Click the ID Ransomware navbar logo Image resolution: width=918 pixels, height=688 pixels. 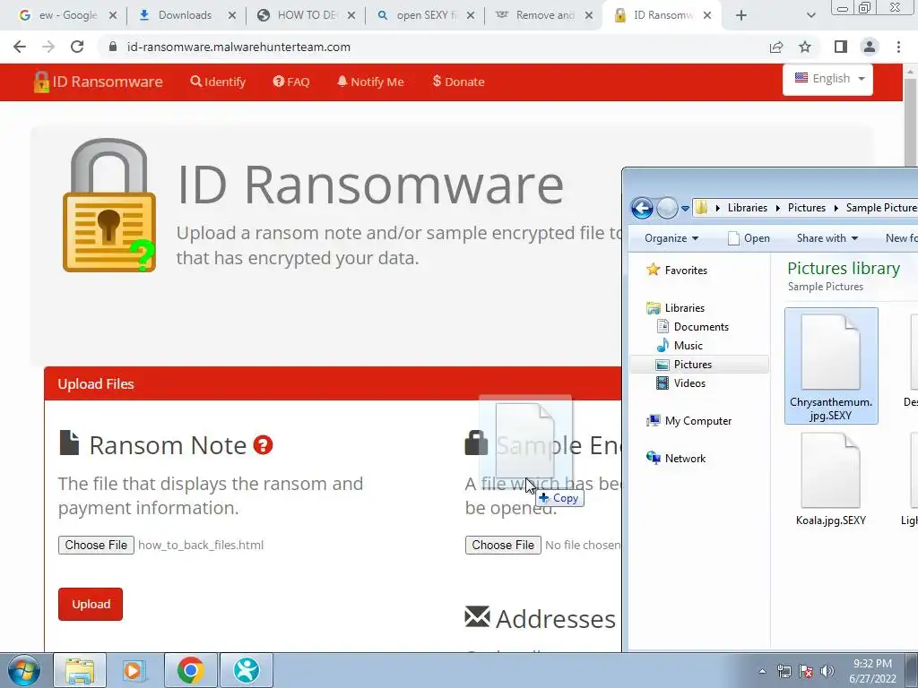pos(99,82)
